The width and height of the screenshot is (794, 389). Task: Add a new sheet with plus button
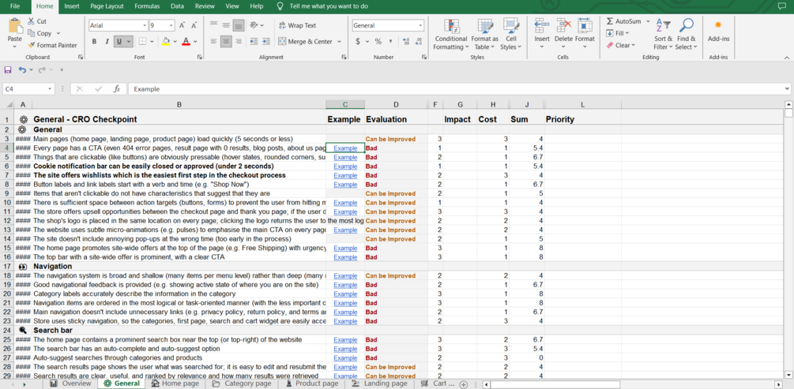[463, 384]
